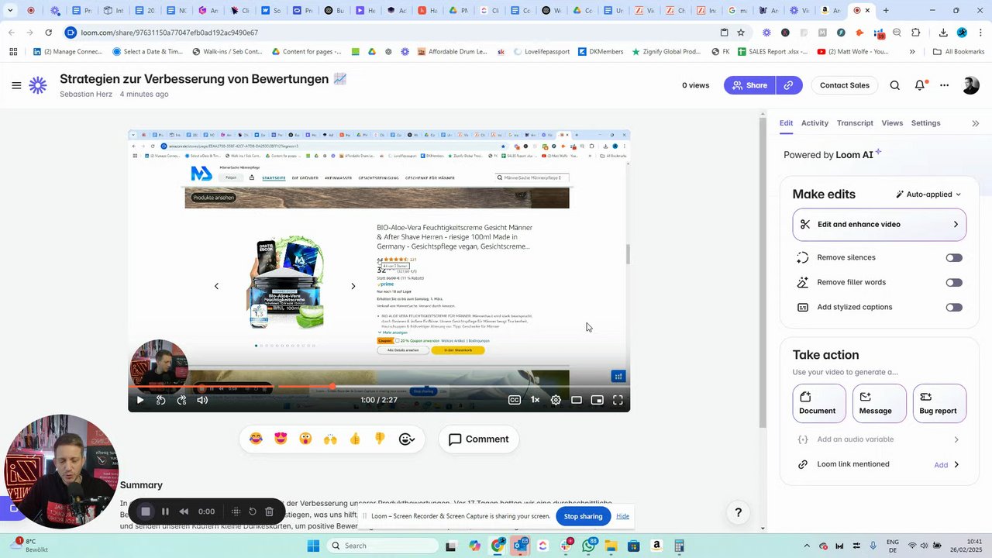Screen dimensions: 992x558
Task: React with the thumbs down emoji
Action: (x=380, y=439)
